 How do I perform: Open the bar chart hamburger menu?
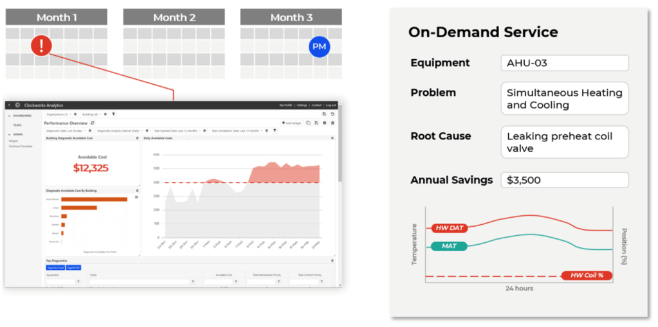[x=136, y=197]
